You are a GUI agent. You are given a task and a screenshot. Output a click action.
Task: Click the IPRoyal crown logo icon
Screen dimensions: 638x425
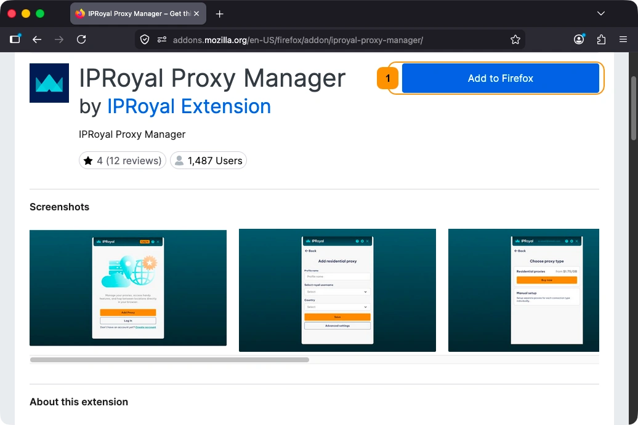(x=49, y=83)
